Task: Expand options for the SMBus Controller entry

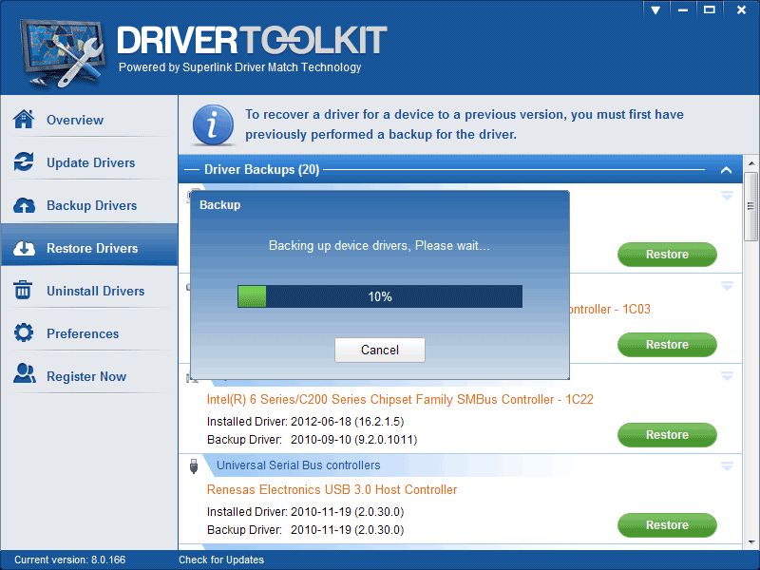Action: pyautogui.click(x=727, y=374)
